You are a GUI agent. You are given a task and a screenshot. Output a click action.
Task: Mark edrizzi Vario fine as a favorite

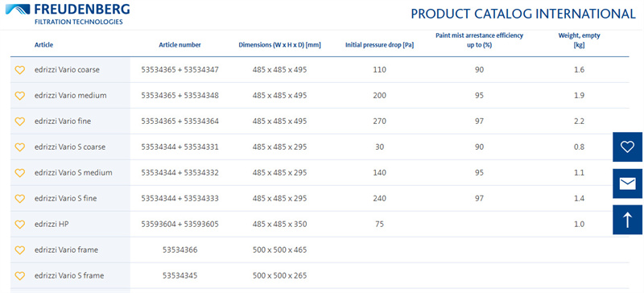[x=19, y=122]
